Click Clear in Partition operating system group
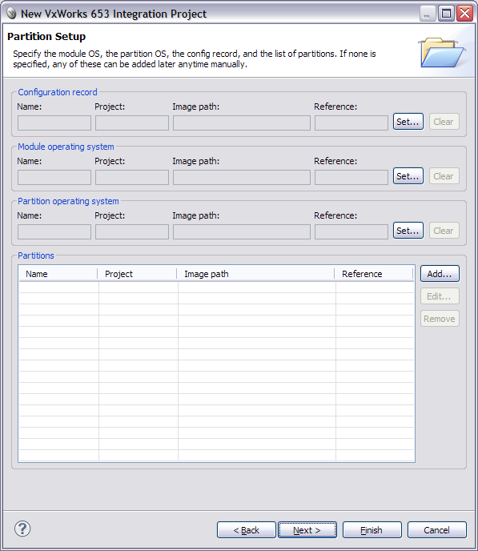The height and width of the screenshot is (551, 478). 444,231
